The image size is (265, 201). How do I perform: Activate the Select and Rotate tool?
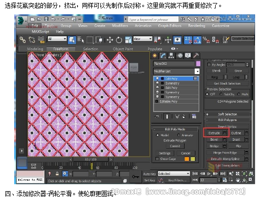coord(119,40)
